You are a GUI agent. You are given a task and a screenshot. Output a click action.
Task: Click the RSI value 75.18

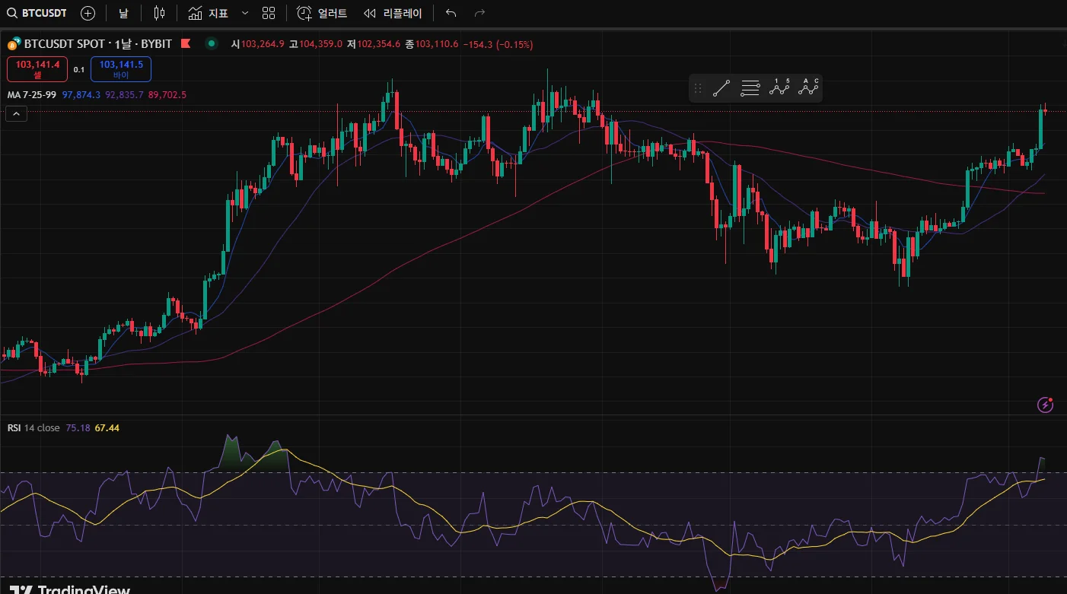tap(78, 428)
